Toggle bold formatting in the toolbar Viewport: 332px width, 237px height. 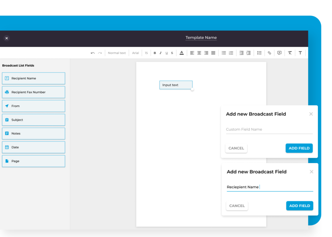pyautogui.click(x=155, y=53)
